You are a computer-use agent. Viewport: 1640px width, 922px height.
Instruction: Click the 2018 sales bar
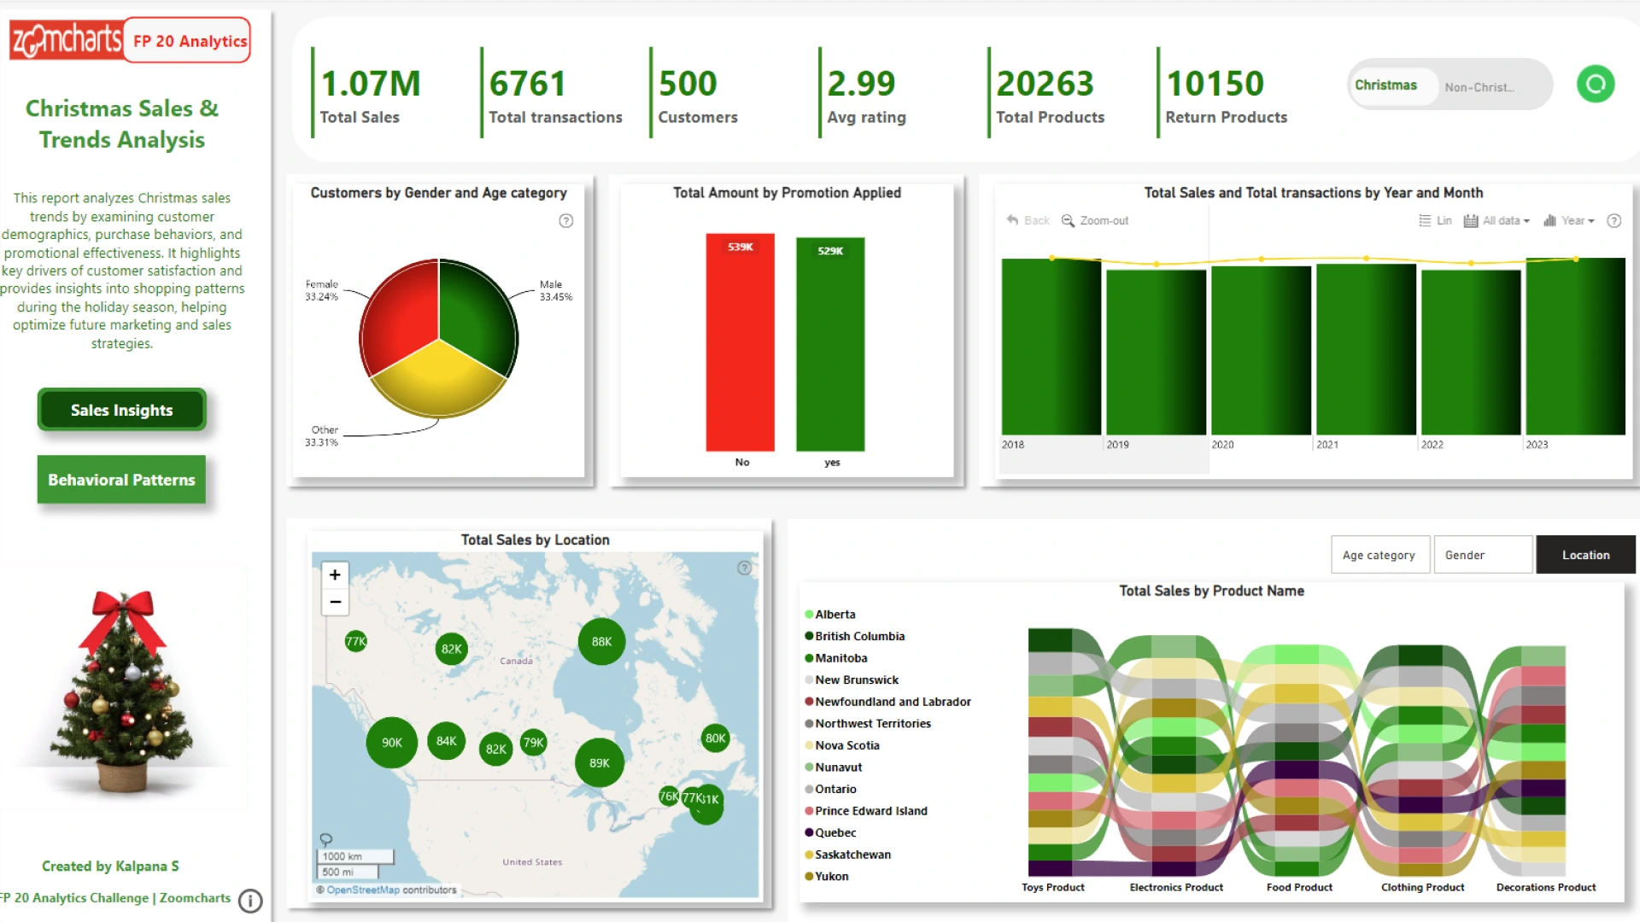click(1051, 347)
